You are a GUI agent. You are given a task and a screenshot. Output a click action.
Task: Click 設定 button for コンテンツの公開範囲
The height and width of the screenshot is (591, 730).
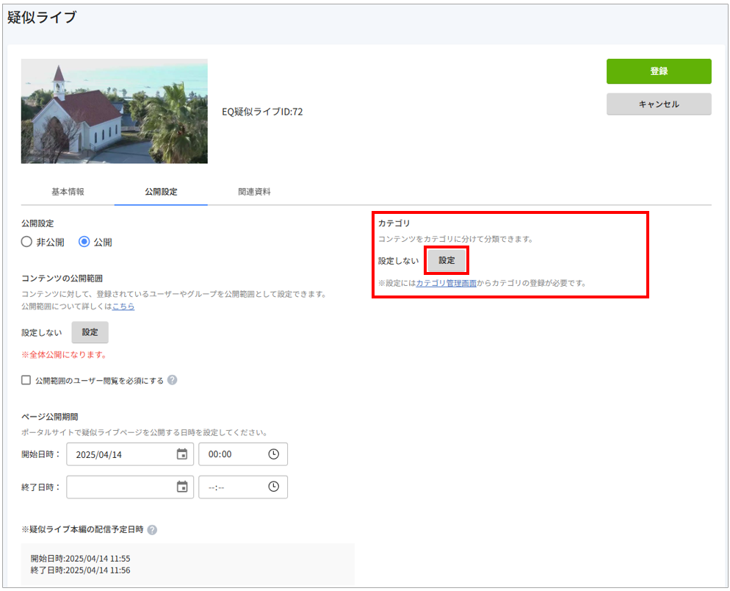pyautogui.click(x=90, y=332)
